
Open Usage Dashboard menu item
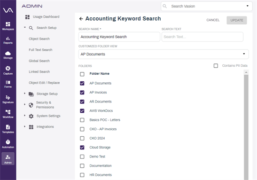click(46, 17)
